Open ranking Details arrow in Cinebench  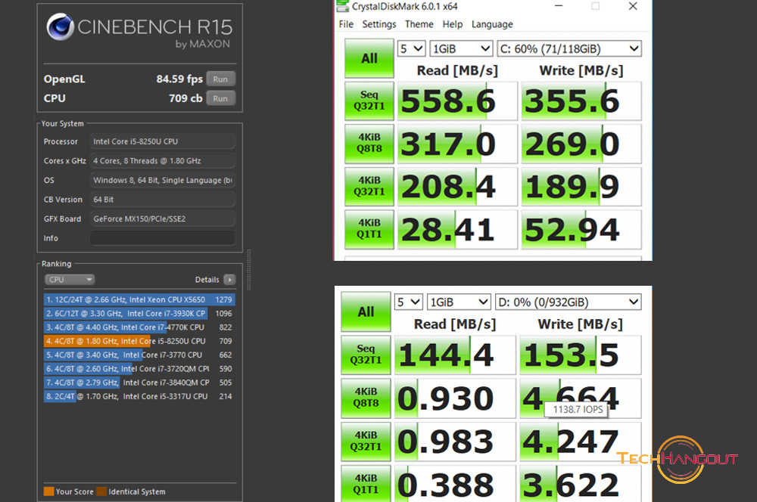pyautogui.click(x=230, y=280)
